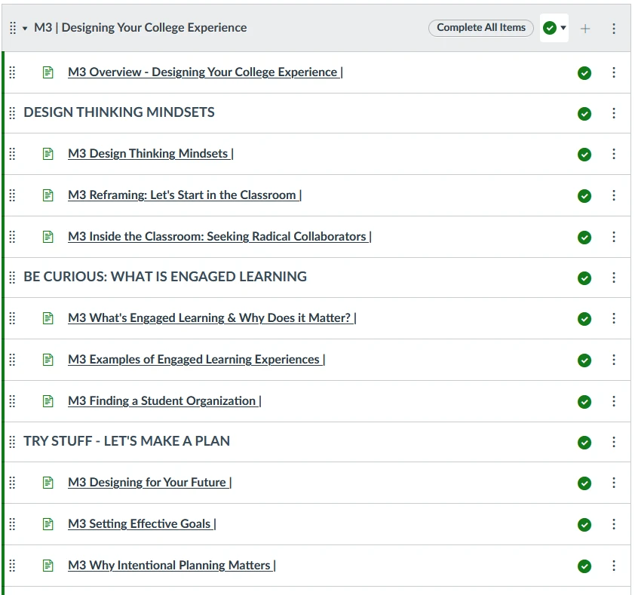Click the plus icon to add module item
This screenshot has height=595, width=635.
pos(585,29)
